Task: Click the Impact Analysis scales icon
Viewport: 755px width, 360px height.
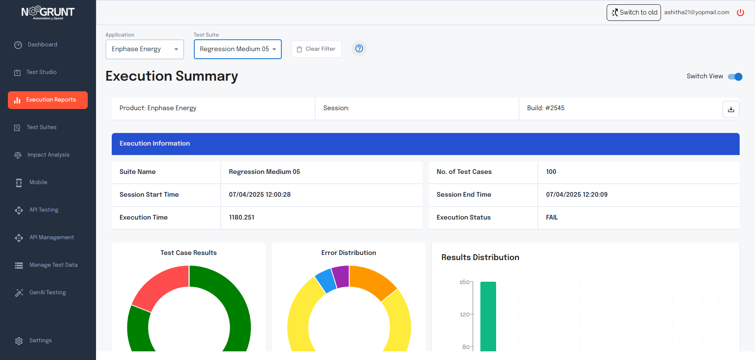Action: coord(18,155)
